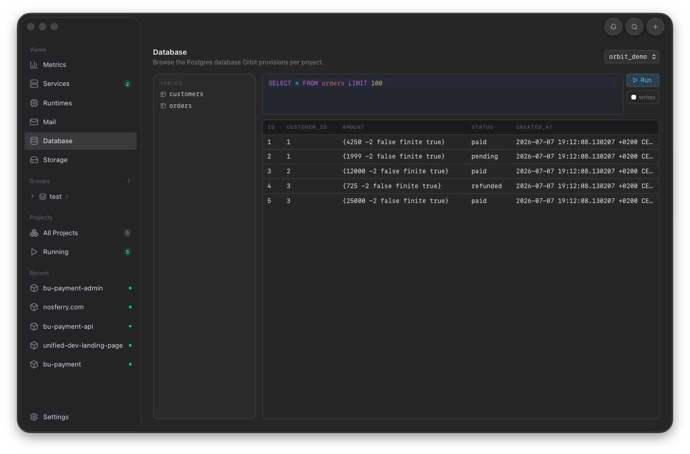The height and width of the screenshot is (454, 690).
Task: Select amount cell {12000 -2 false finite true}
Action: [395, 171]
